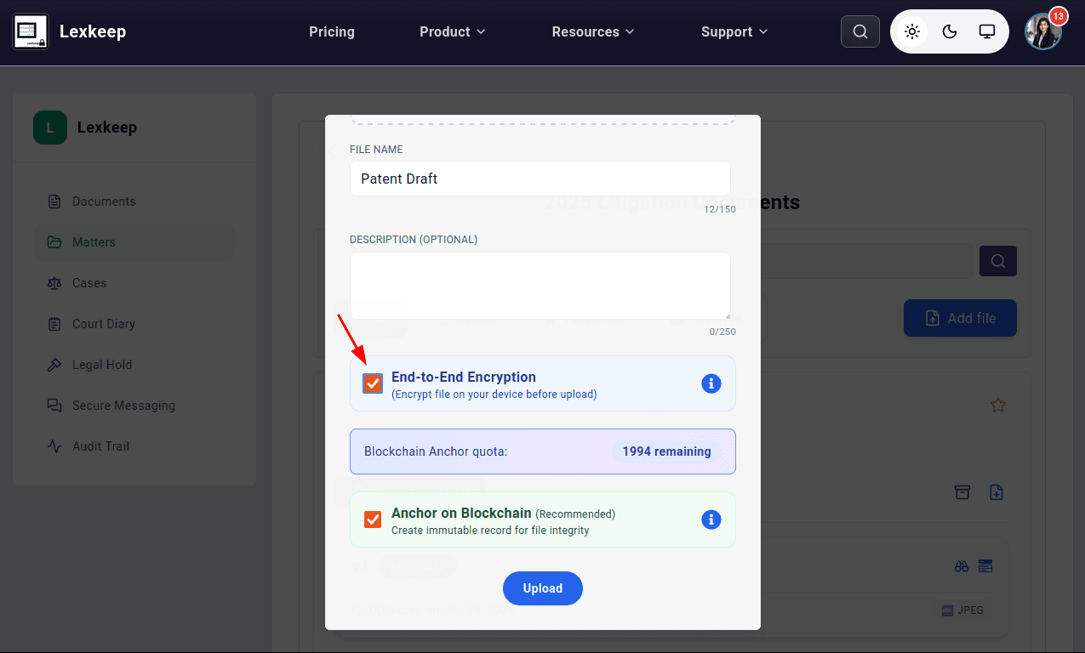Uncheck End-to-End Encryption checkbox
The width and height of the screenshot is (1085, 653).
pos(373,383)
